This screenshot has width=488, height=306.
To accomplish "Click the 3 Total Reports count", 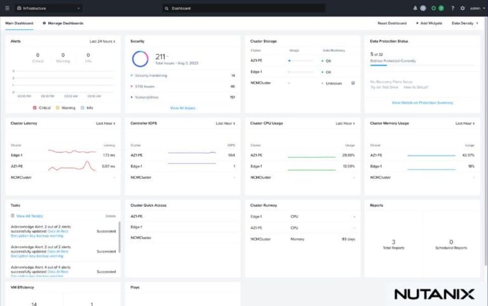I will click(393, 242).
